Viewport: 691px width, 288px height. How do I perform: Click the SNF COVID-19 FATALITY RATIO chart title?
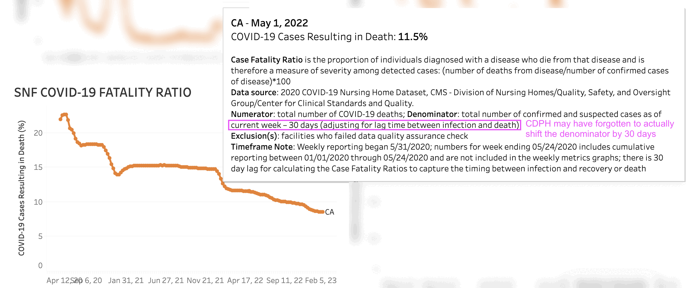pos(102,92)
